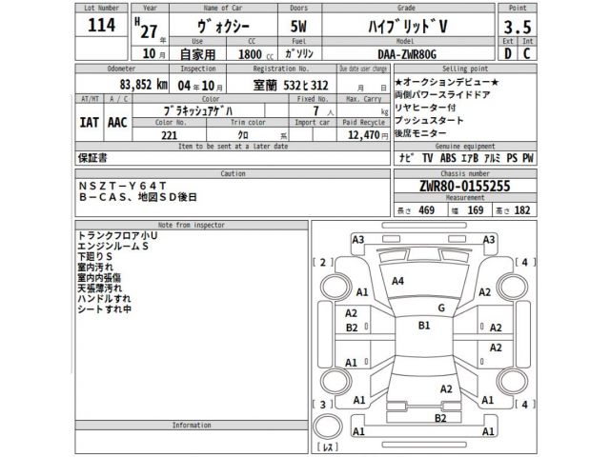Click the wheel beside the [3] label
This screenshot has width=610, height=457.
[x=337, y=379]
